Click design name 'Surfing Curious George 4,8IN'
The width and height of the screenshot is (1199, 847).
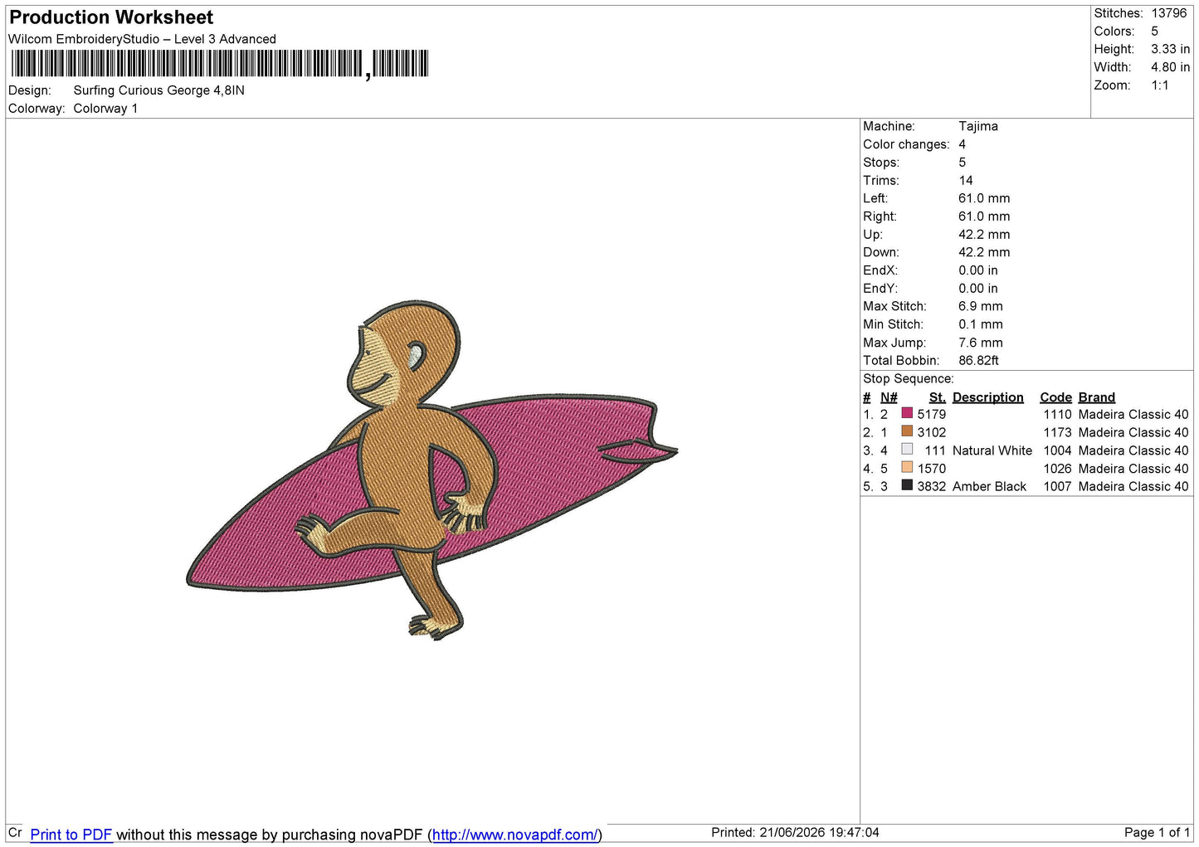tap(158, 90)
